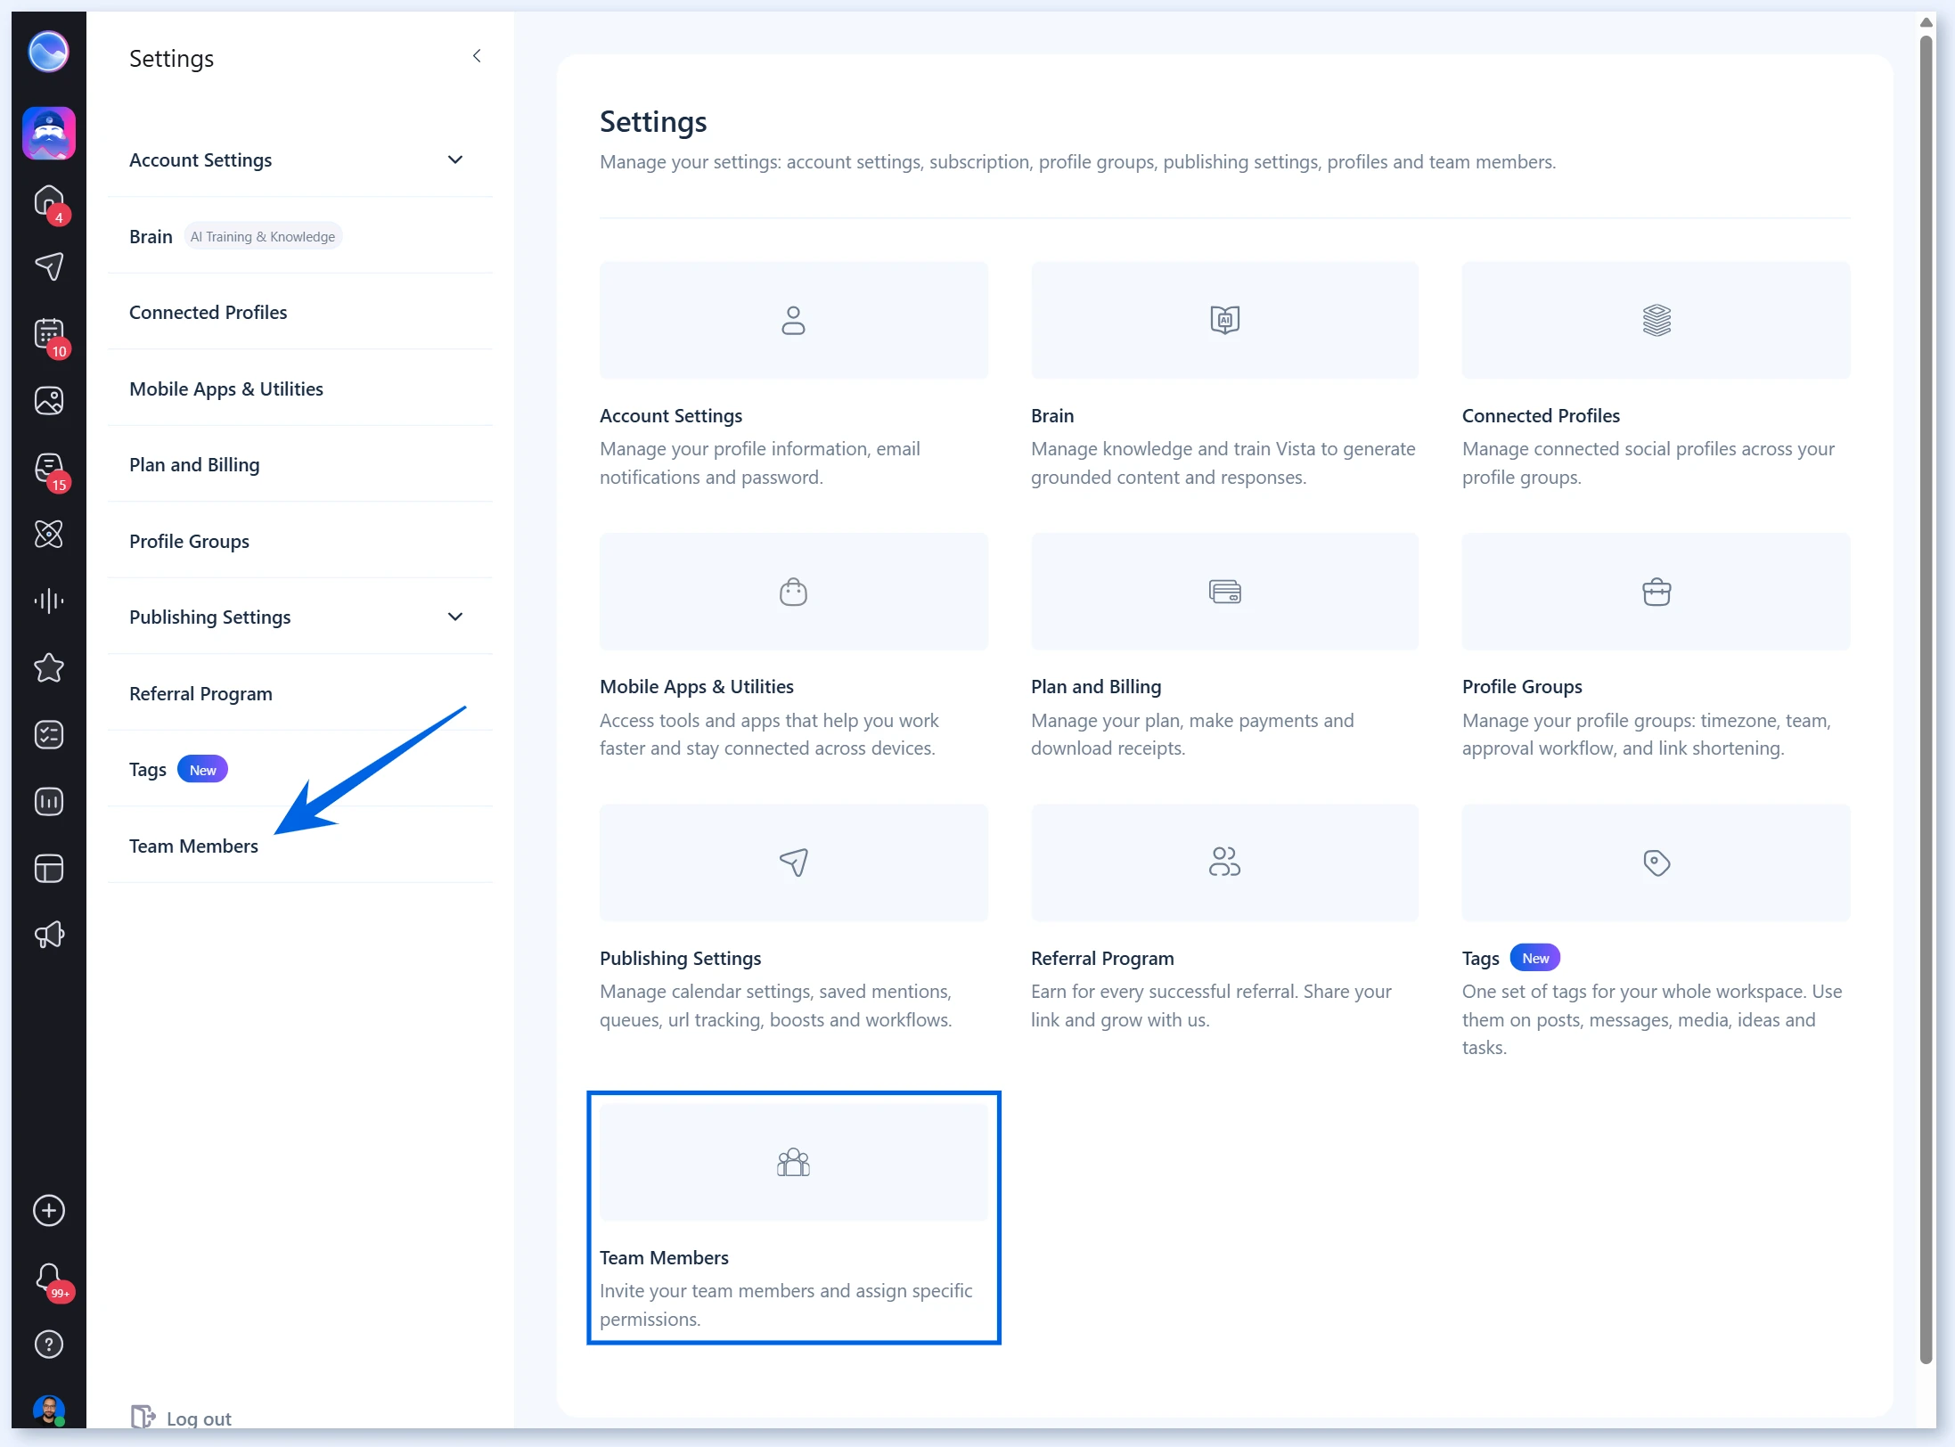Image resolution: width=1955 pixels, height=1447 pixels.
Task: Select Connected Profiles in settings menu
Action: pos(300,313)
